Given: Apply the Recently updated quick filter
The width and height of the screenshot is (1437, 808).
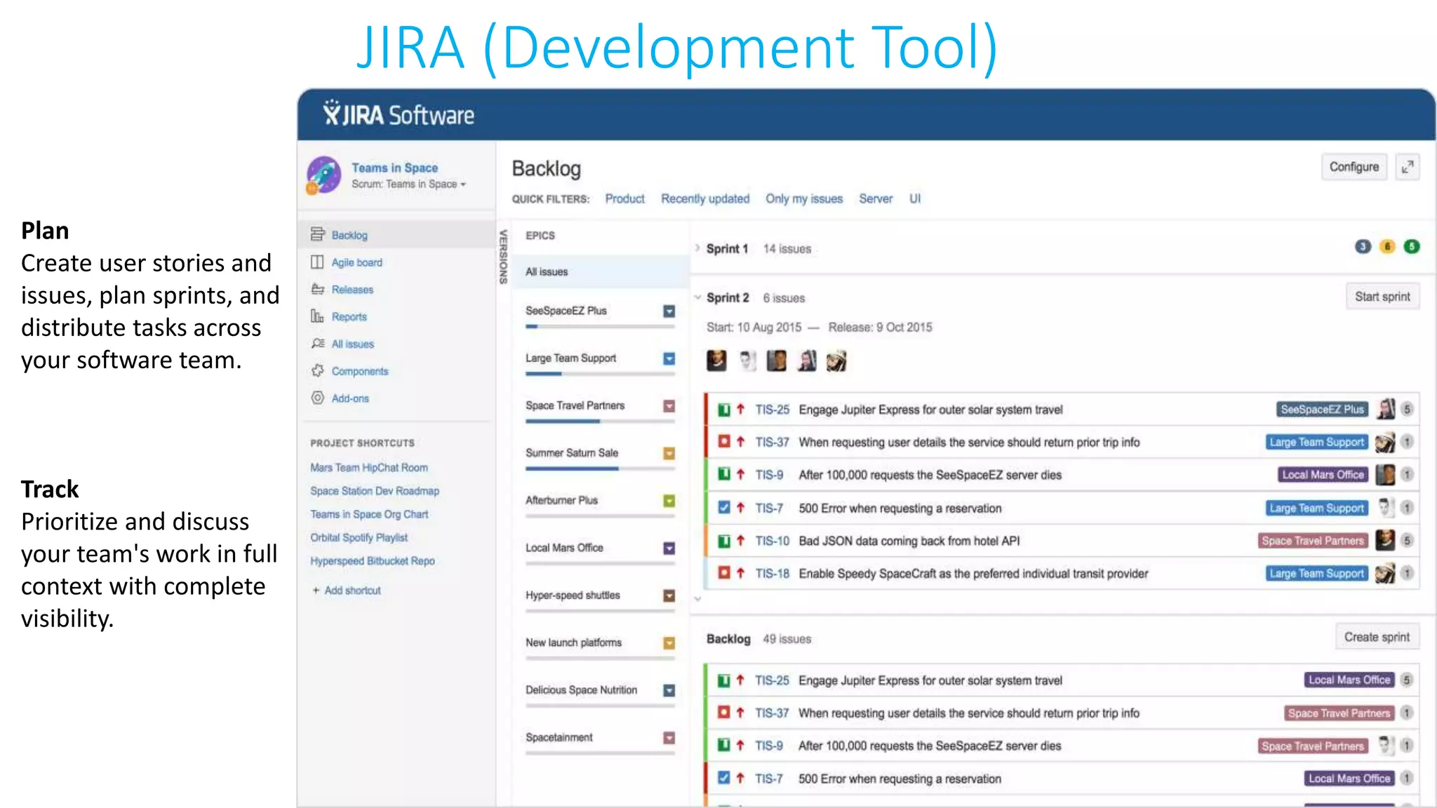Looking at the screenshot, I should 705,198.
